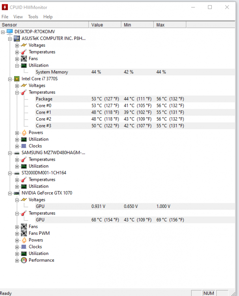Open the Help menu
The width and height of the screenshot is (239, 296).
coord(48,17)
